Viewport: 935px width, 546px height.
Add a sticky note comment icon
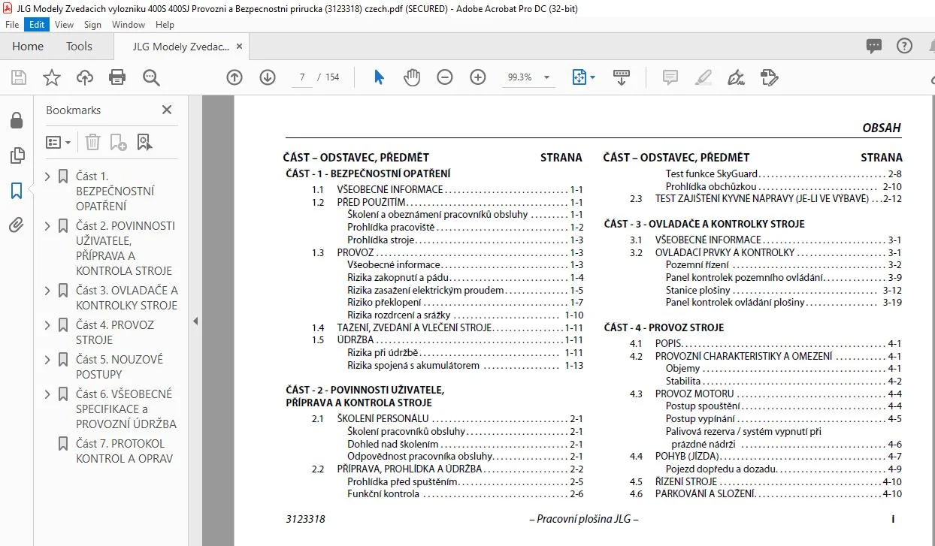click(x=670, y=77)
